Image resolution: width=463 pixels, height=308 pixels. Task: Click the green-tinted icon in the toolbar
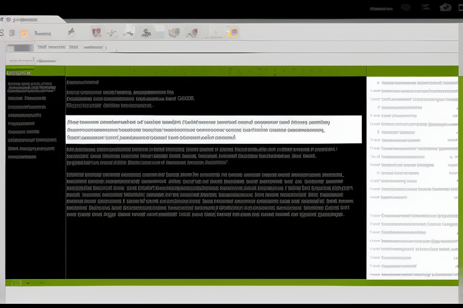click(x=174, y=32)
